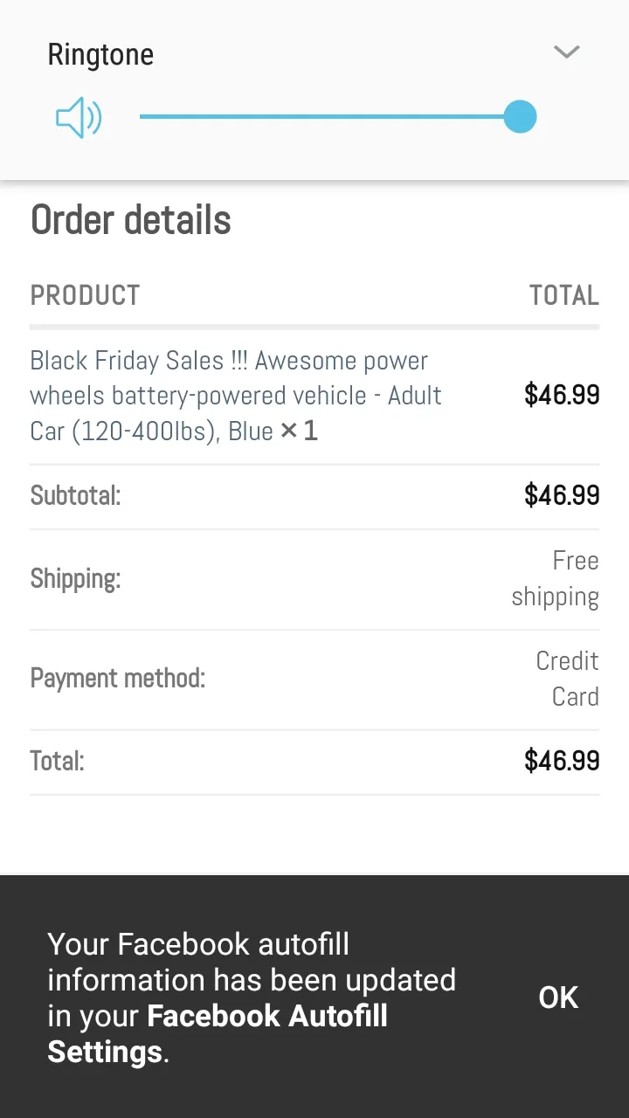Tap the Payment method label

pos(118,679)
